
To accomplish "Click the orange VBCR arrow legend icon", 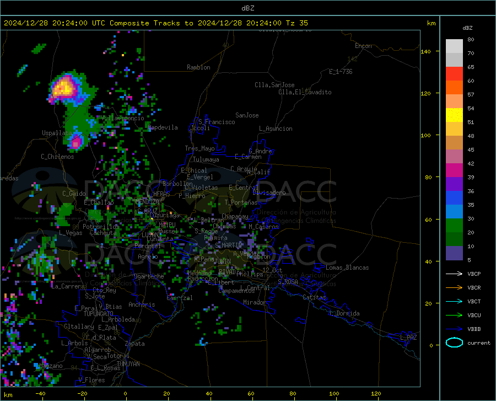I will pyautogui.click(x=454, y=288).
